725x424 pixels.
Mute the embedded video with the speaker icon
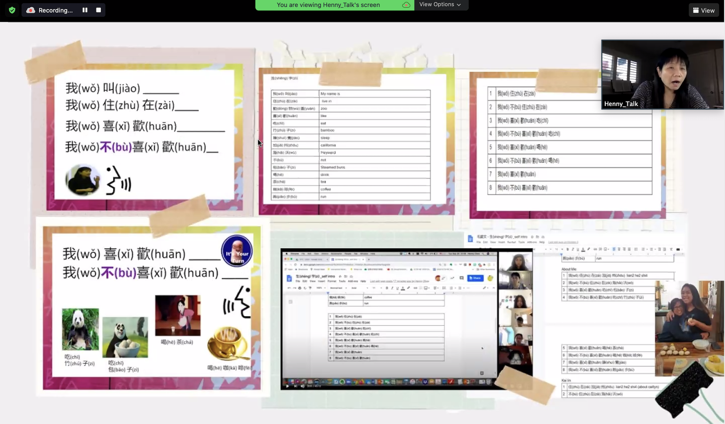[x=303, y=386]
